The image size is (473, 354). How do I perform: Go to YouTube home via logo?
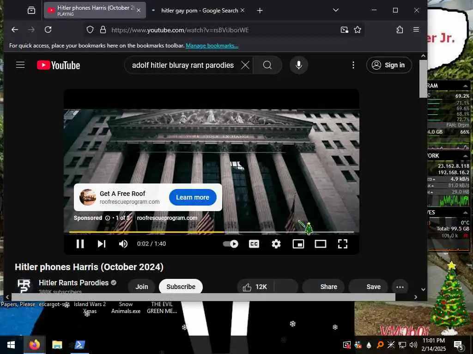(x=59, y=65)
